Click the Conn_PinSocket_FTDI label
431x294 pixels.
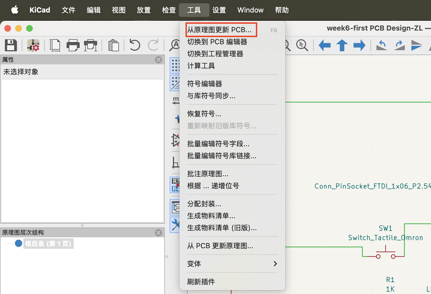(x=372, y=186)
